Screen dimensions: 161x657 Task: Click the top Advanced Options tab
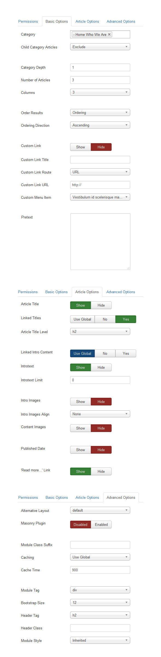tap(121, 21)
